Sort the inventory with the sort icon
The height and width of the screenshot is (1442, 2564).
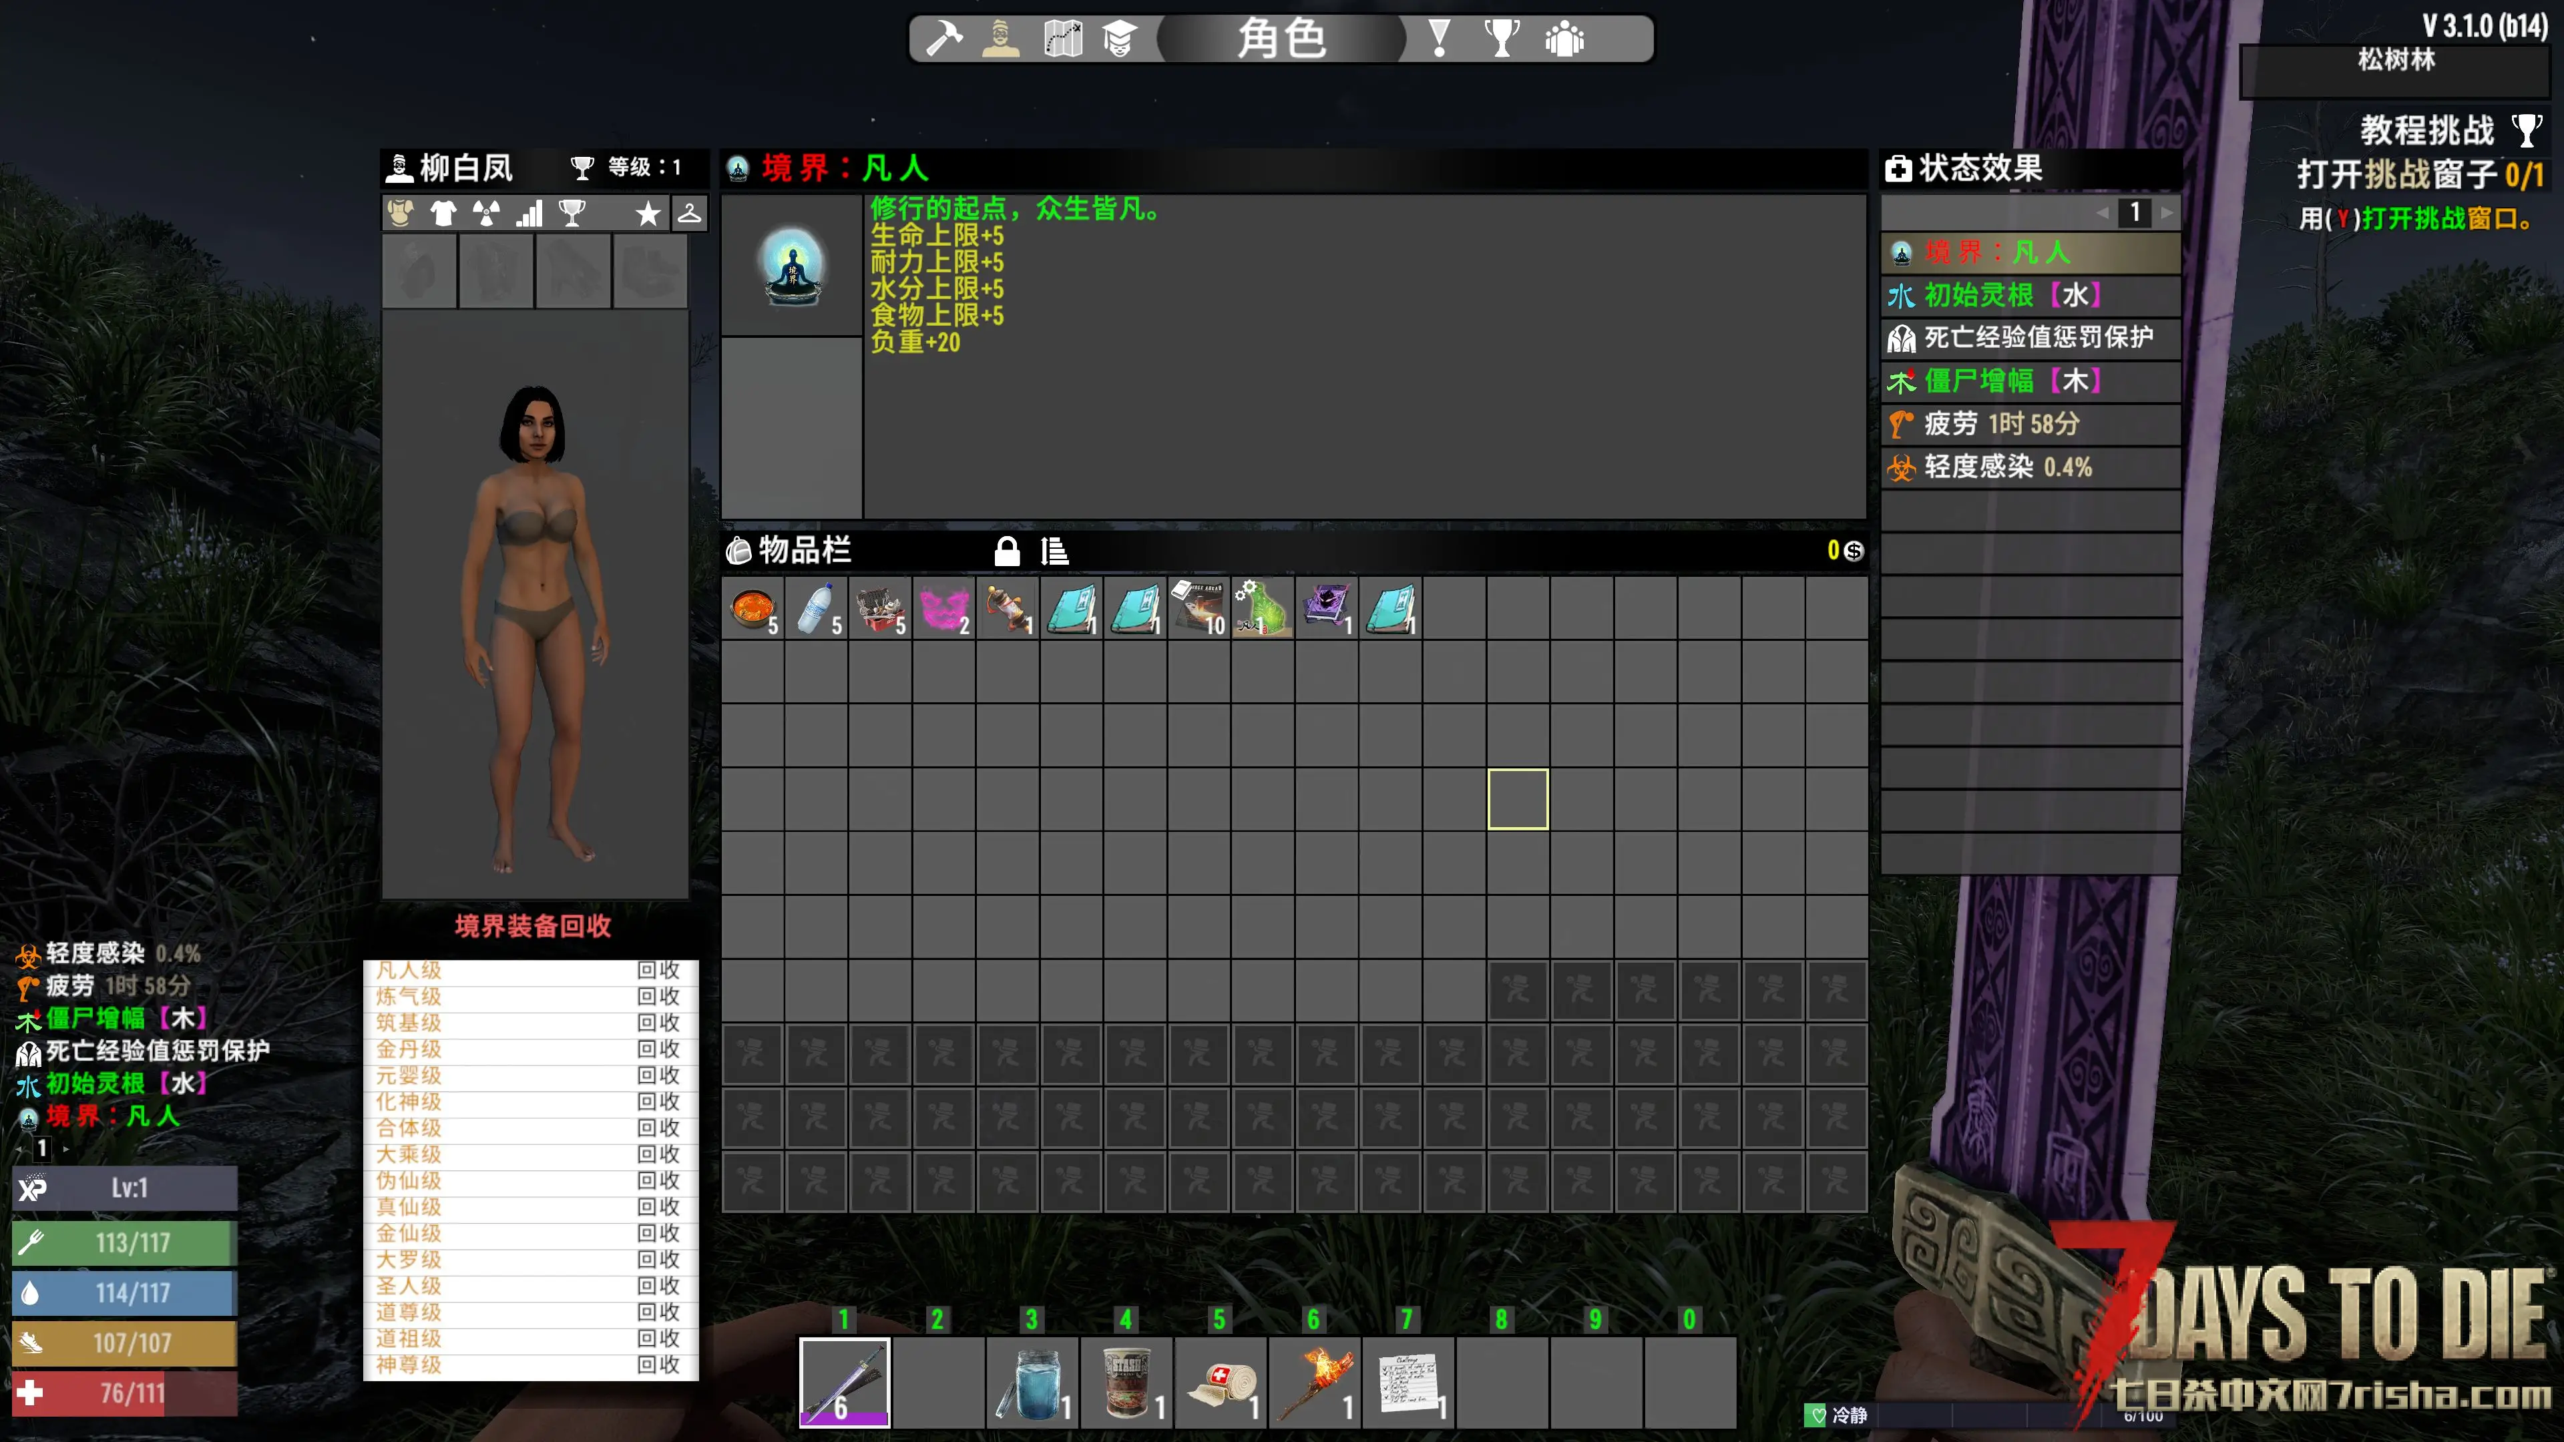(1054, 550)
